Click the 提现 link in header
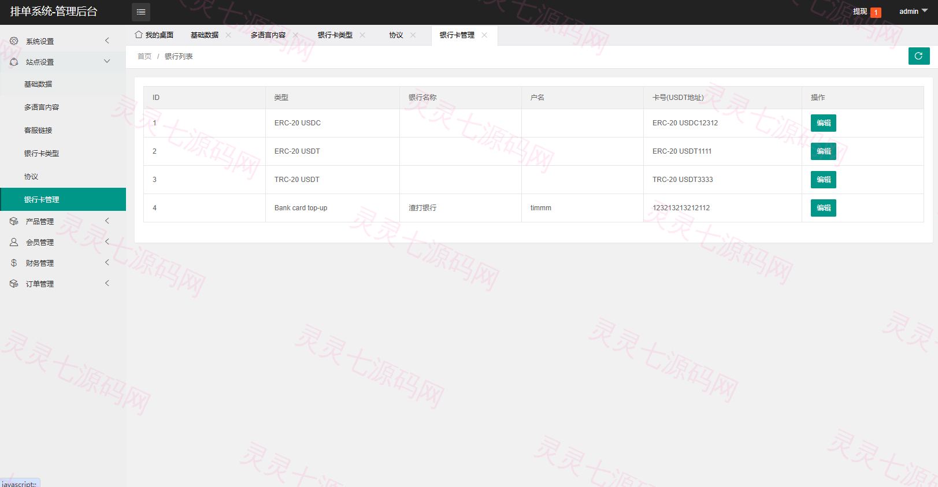The width and height of the screenshot is (938, 487). [860, 12]
